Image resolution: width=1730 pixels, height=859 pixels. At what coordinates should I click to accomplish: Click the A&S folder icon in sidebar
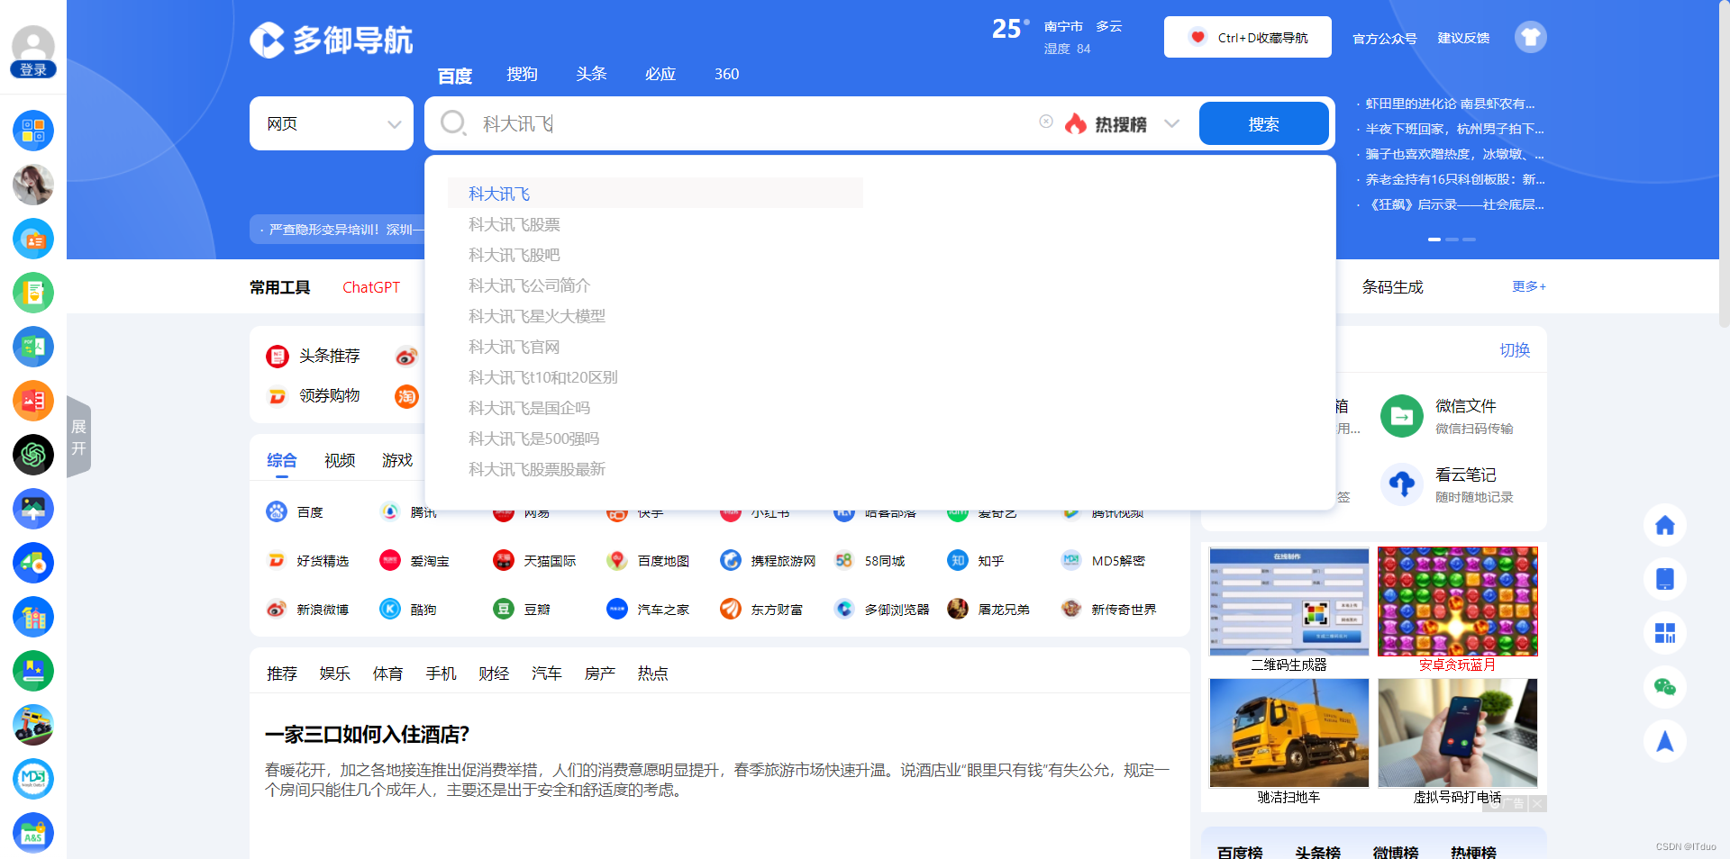coord(33,833)
